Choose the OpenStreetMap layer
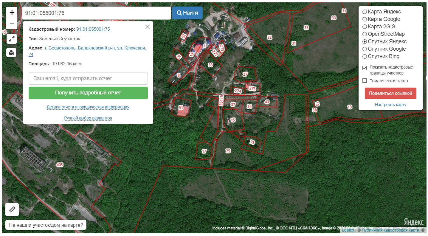 pos(365,34)
